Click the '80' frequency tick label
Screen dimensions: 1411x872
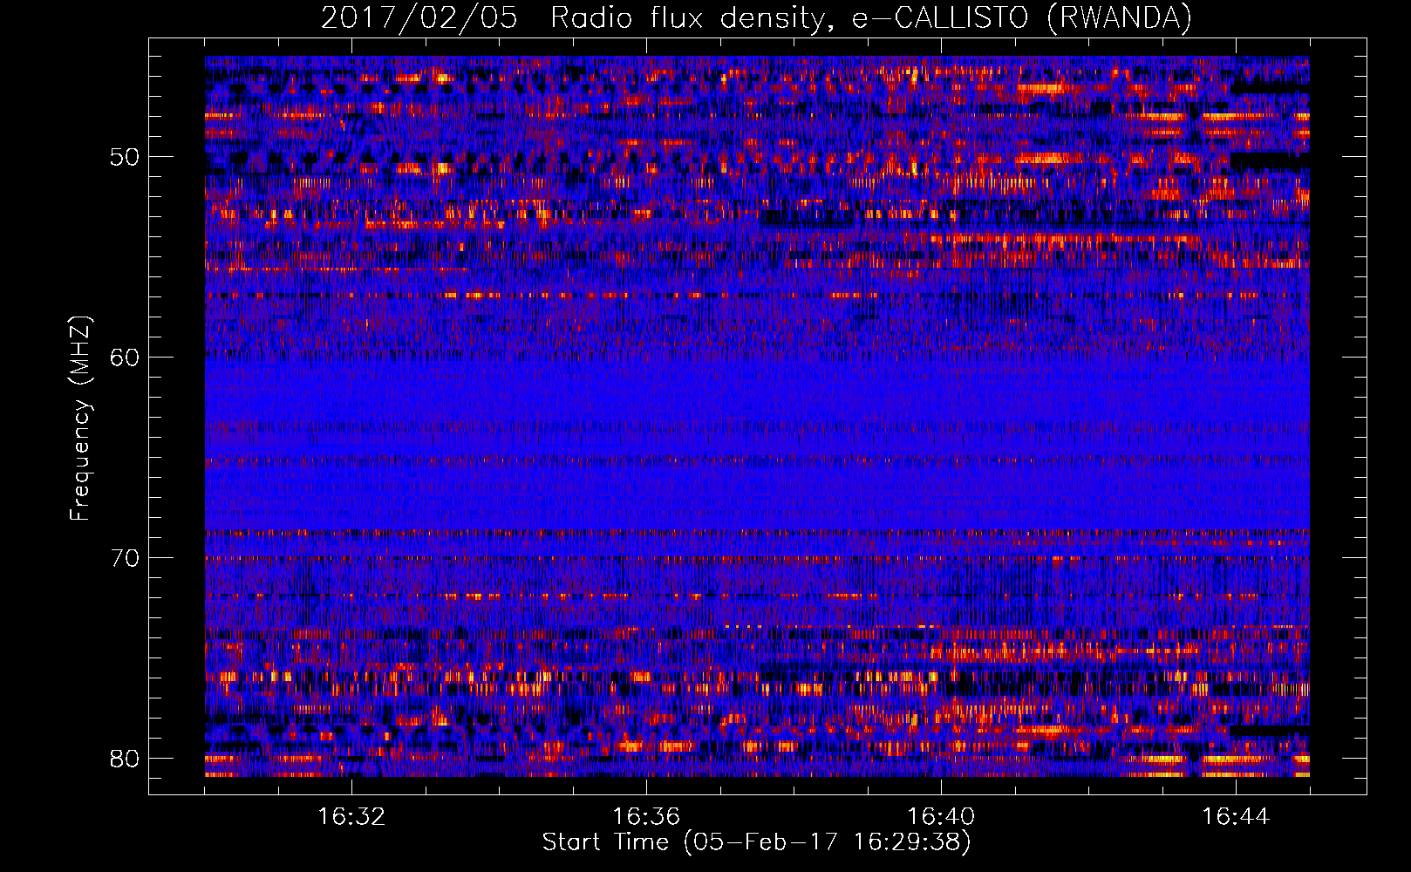click(x=125, y=759)
